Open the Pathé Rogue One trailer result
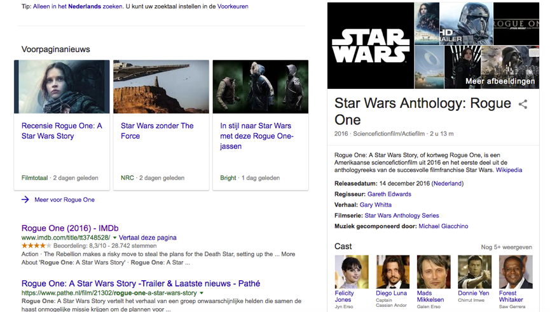 141,283
